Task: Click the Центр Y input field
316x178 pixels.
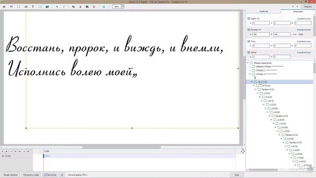Action: [x=282, y=57]
